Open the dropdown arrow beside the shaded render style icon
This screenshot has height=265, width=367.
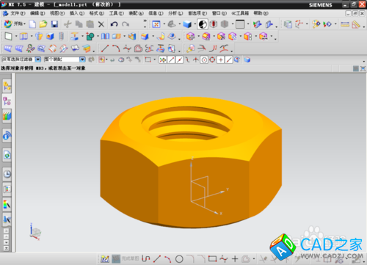[195, 24]
